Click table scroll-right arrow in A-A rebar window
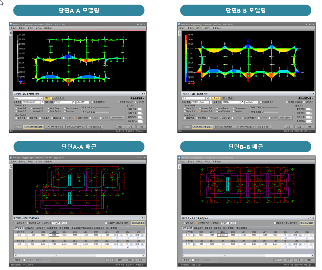Screen dimensions: 322x270 click(144, 255)
